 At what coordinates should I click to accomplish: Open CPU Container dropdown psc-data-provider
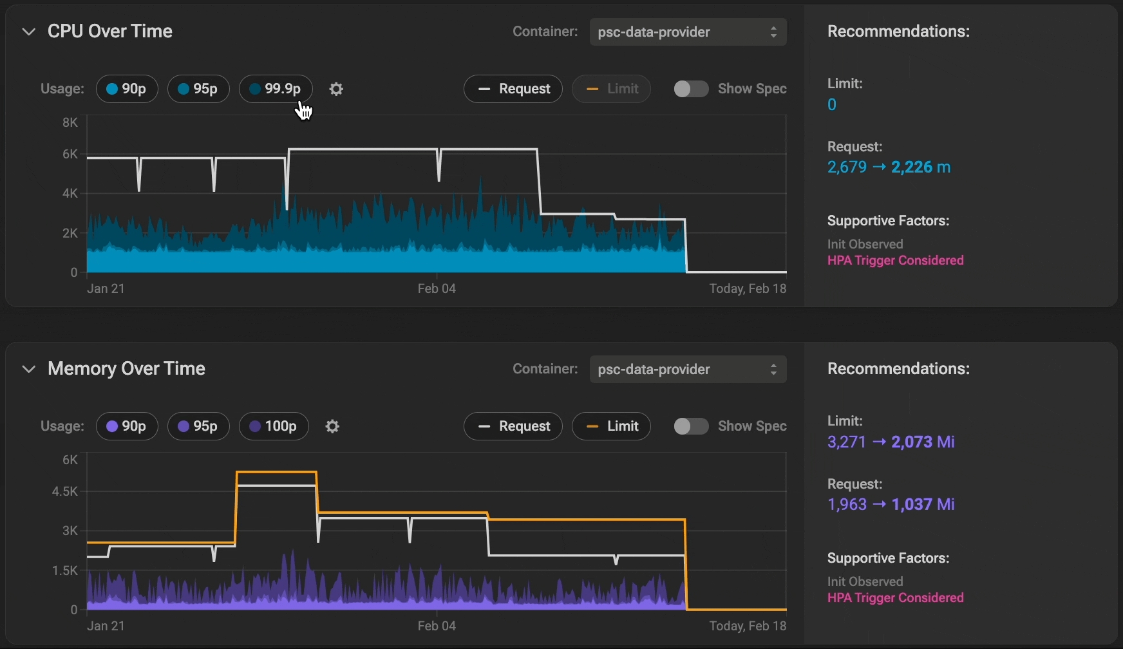click(688, 32)
